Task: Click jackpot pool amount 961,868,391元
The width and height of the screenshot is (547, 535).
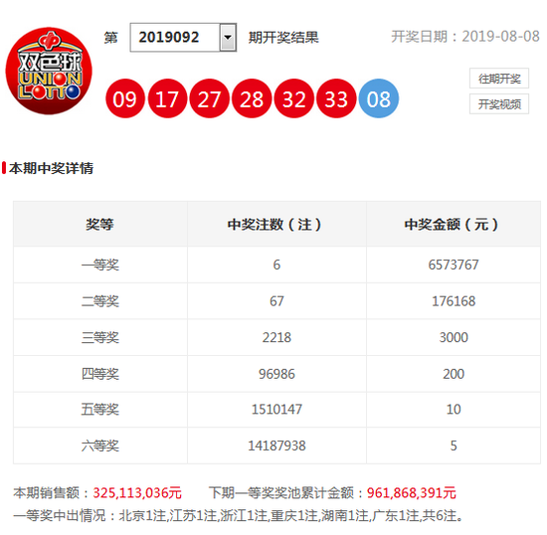Action: pos(412,493)
